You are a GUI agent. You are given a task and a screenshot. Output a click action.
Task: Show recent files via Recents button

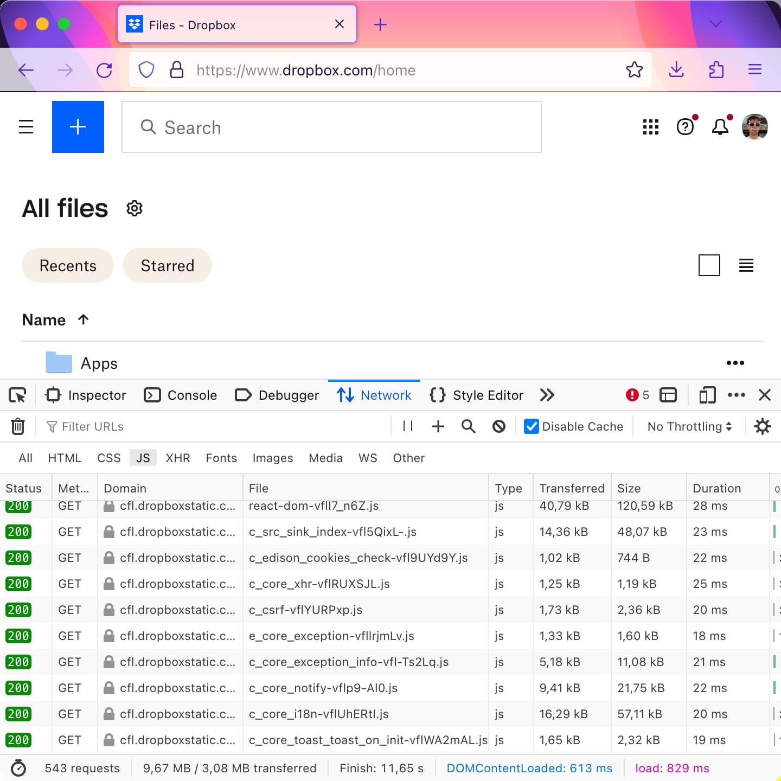pos(67,265)
